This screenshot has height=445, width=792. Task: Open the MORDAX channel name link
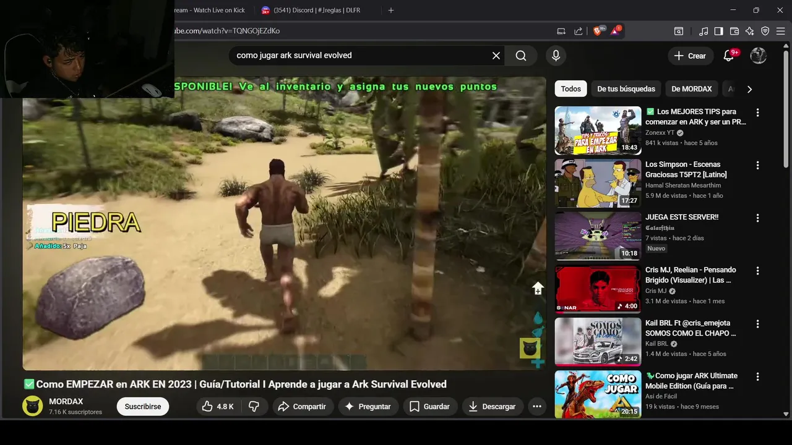[66, 402]
